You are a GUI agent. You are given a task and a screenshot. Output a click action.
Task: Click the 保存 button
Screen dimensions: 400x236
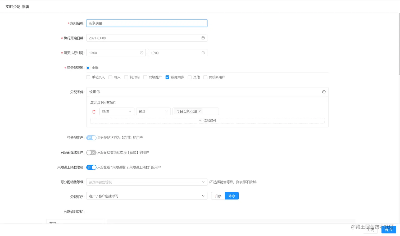coord(389,230)
